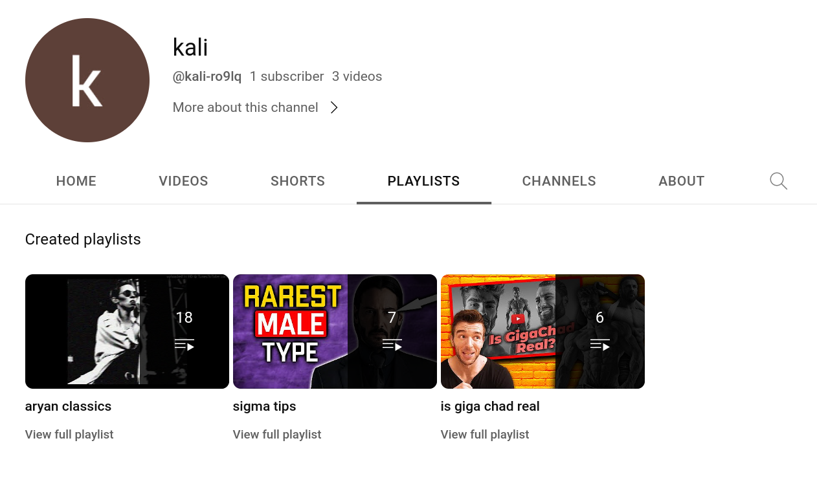Open the ABOUT tab
817x478 pixels.
click(x=682, y=181)
